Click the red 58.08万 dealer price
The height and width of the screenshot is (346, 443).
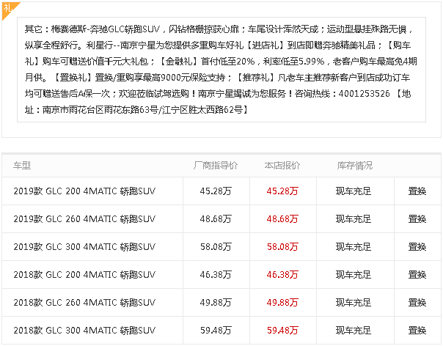point(282,246)
